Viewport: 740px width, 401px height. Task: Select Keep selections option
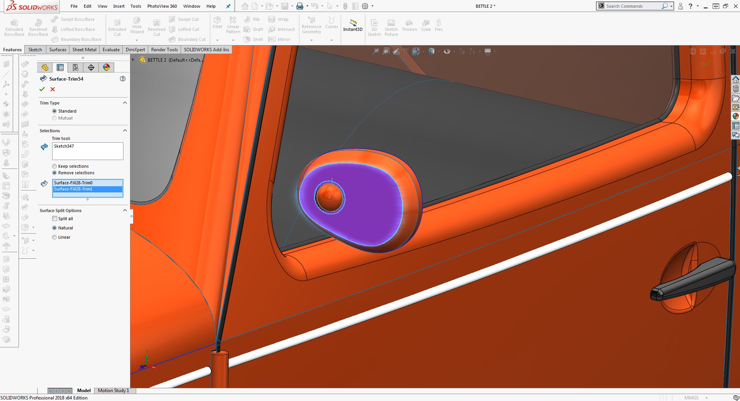click(54, 166)
